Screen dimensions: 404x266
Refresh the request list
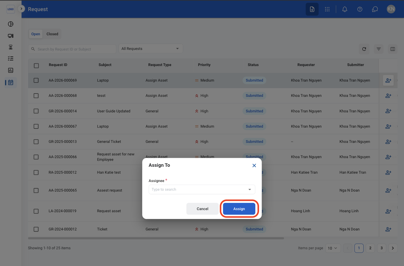[x=364, y=49]
